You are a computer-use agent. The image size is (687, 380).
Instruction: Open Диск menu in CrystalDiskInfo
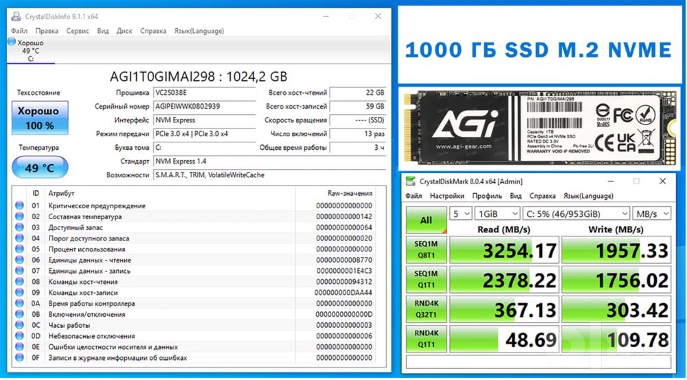[x=124, y=31]
